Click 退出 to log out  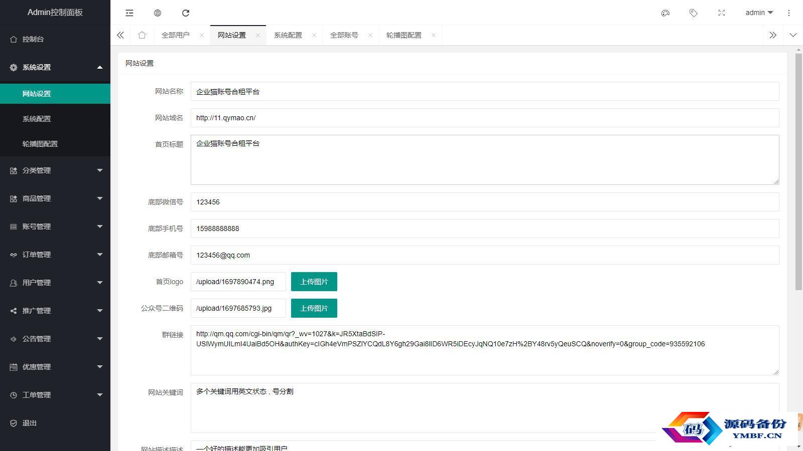(55, 423)
